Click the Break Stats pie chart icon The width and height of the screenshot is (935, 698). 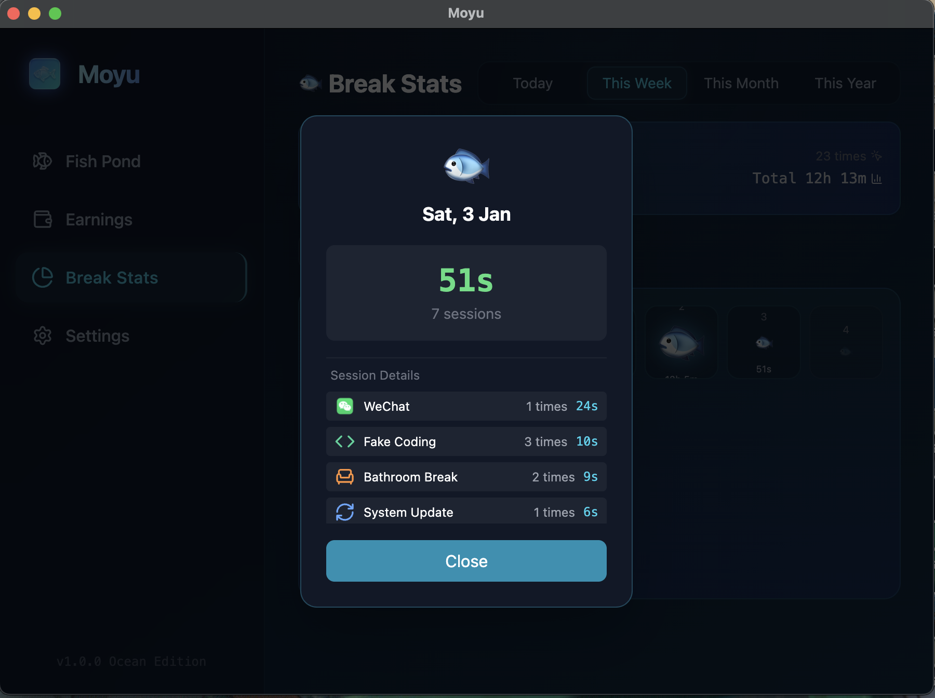[x=43, y=277]
